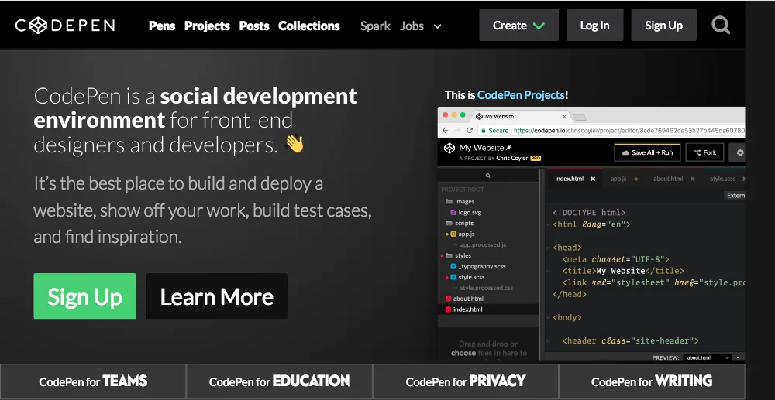775x400 pixels.
Task: Expand the chevron next to Jobs
Action: pos(437,26)
